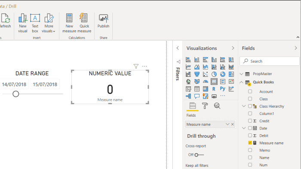Select the Python visual
The image size is (301, 169).
223,89
